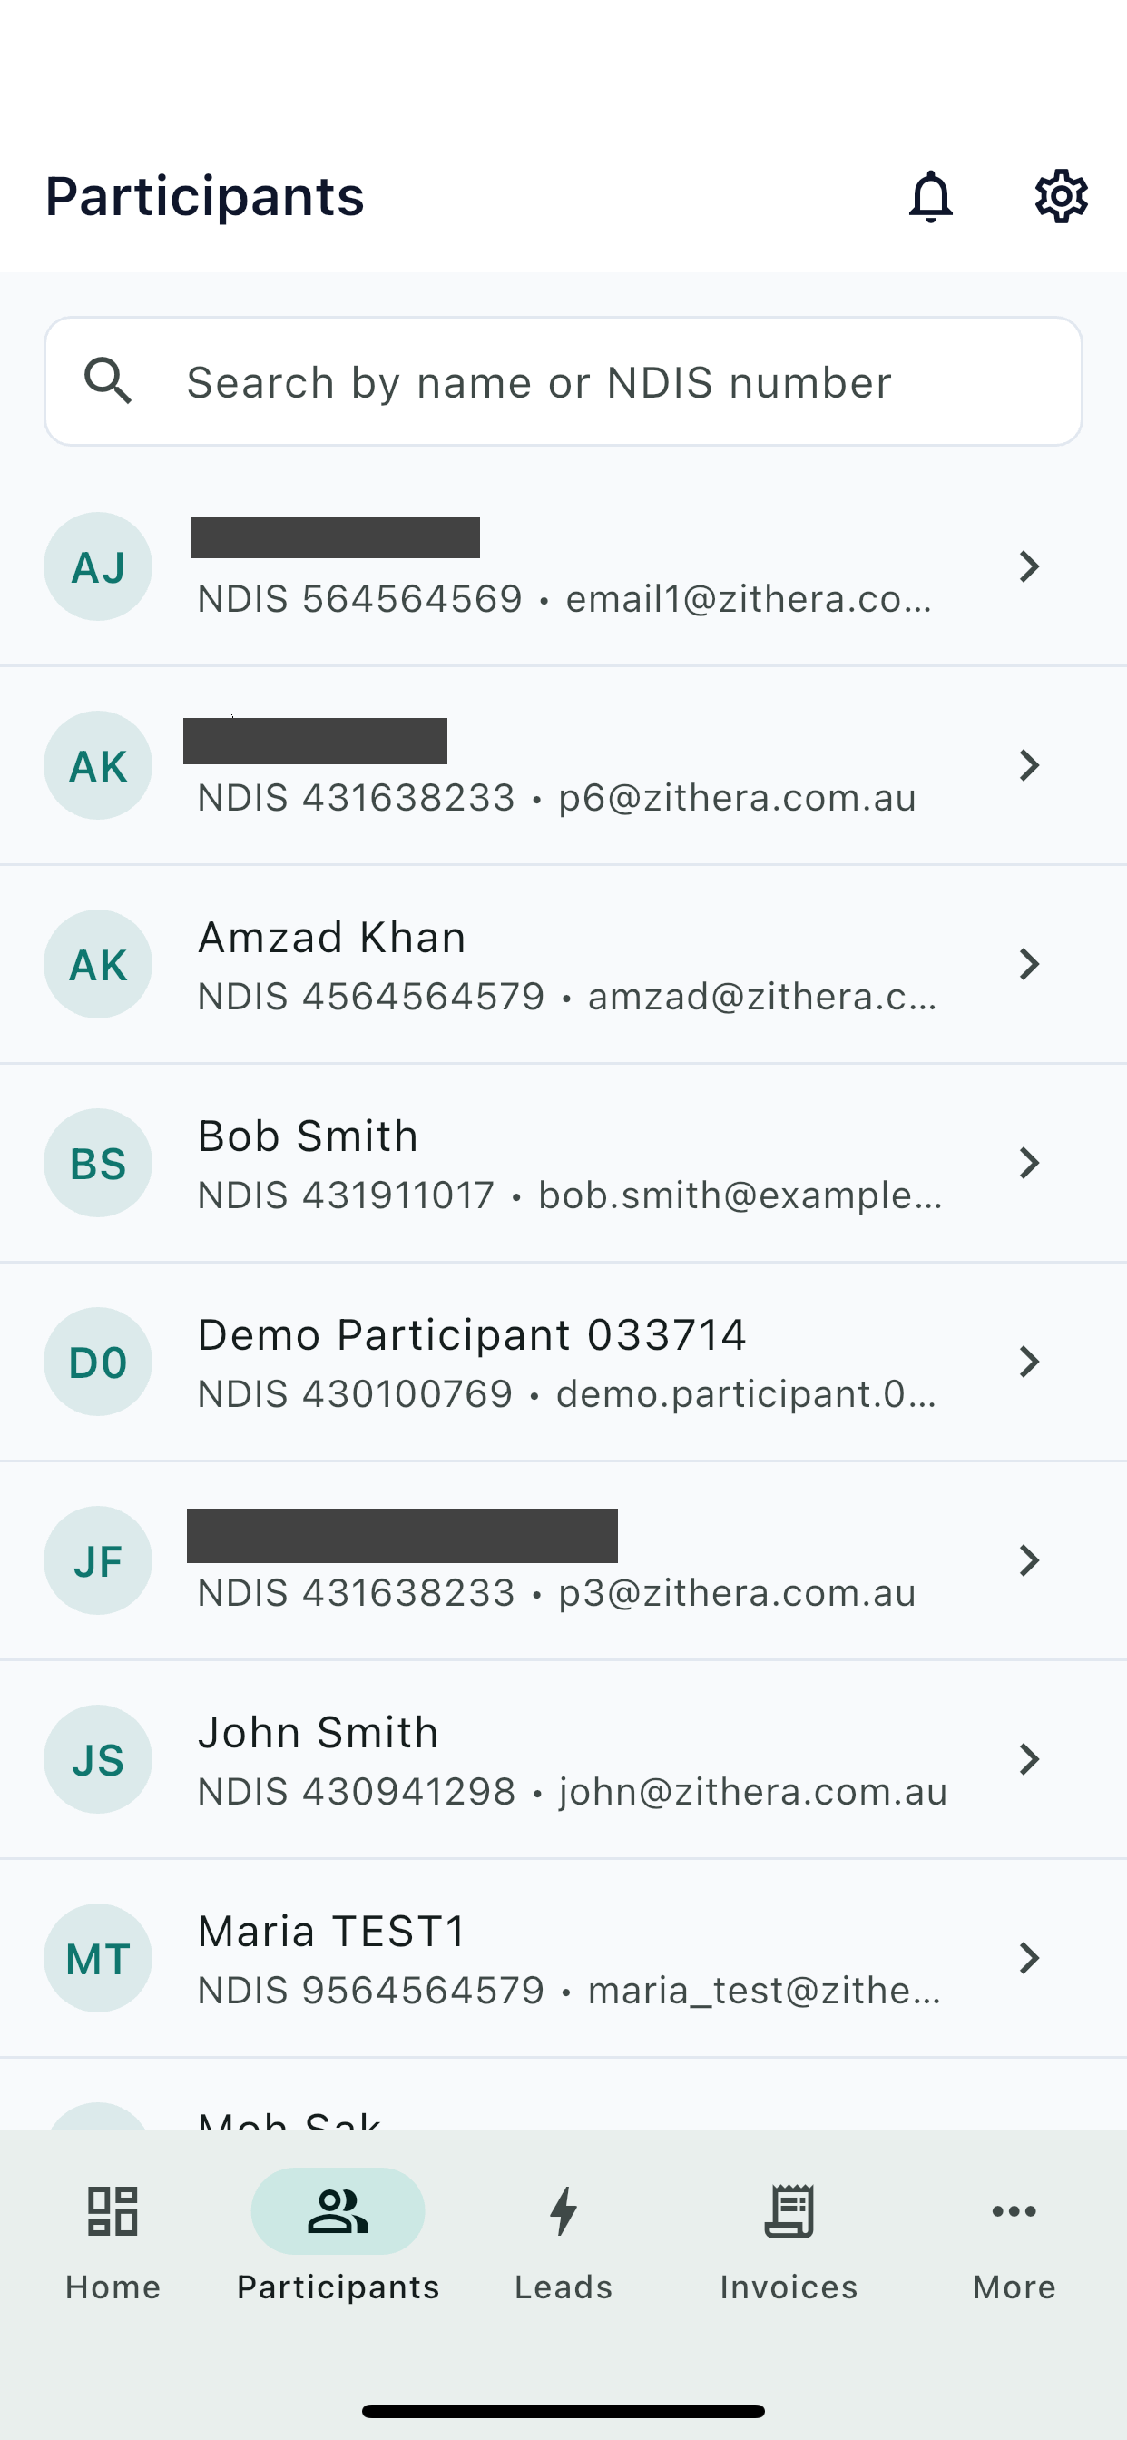Expand the John Smith row chevron
This screenshot has width=1127, height=2440.
[x=1028, y=1759]
